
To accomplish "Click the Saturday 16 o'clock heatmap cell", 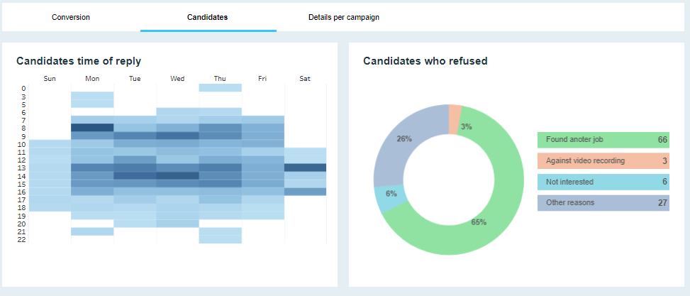I will [x=305, y=192].
